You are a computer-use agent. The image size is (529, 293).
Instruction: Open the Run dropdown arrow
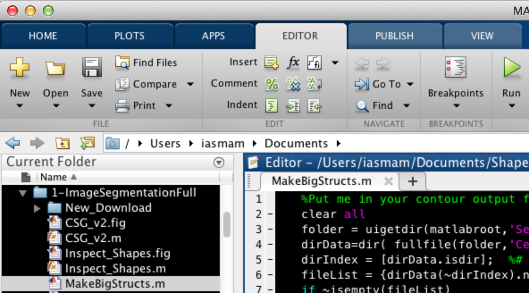coord(512,106)
